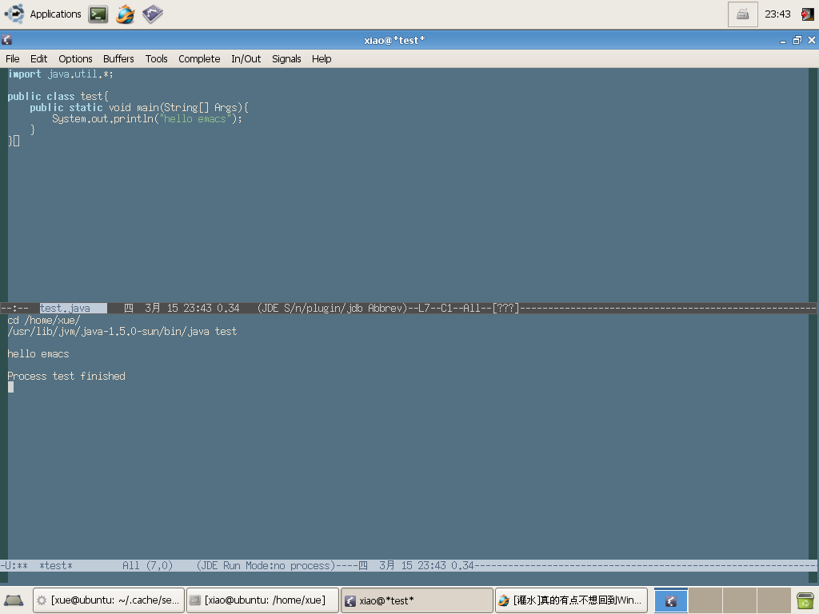This screenshot has height=614, width=819.
Task: Click the 'public class test{' line
Action: tap(58, 97)
